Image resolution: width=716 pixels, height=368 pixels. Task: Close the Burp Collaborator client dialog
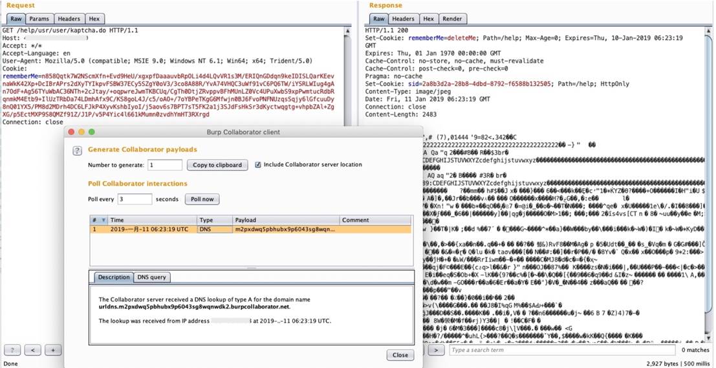pyautogui.click(x=400, y=355)
